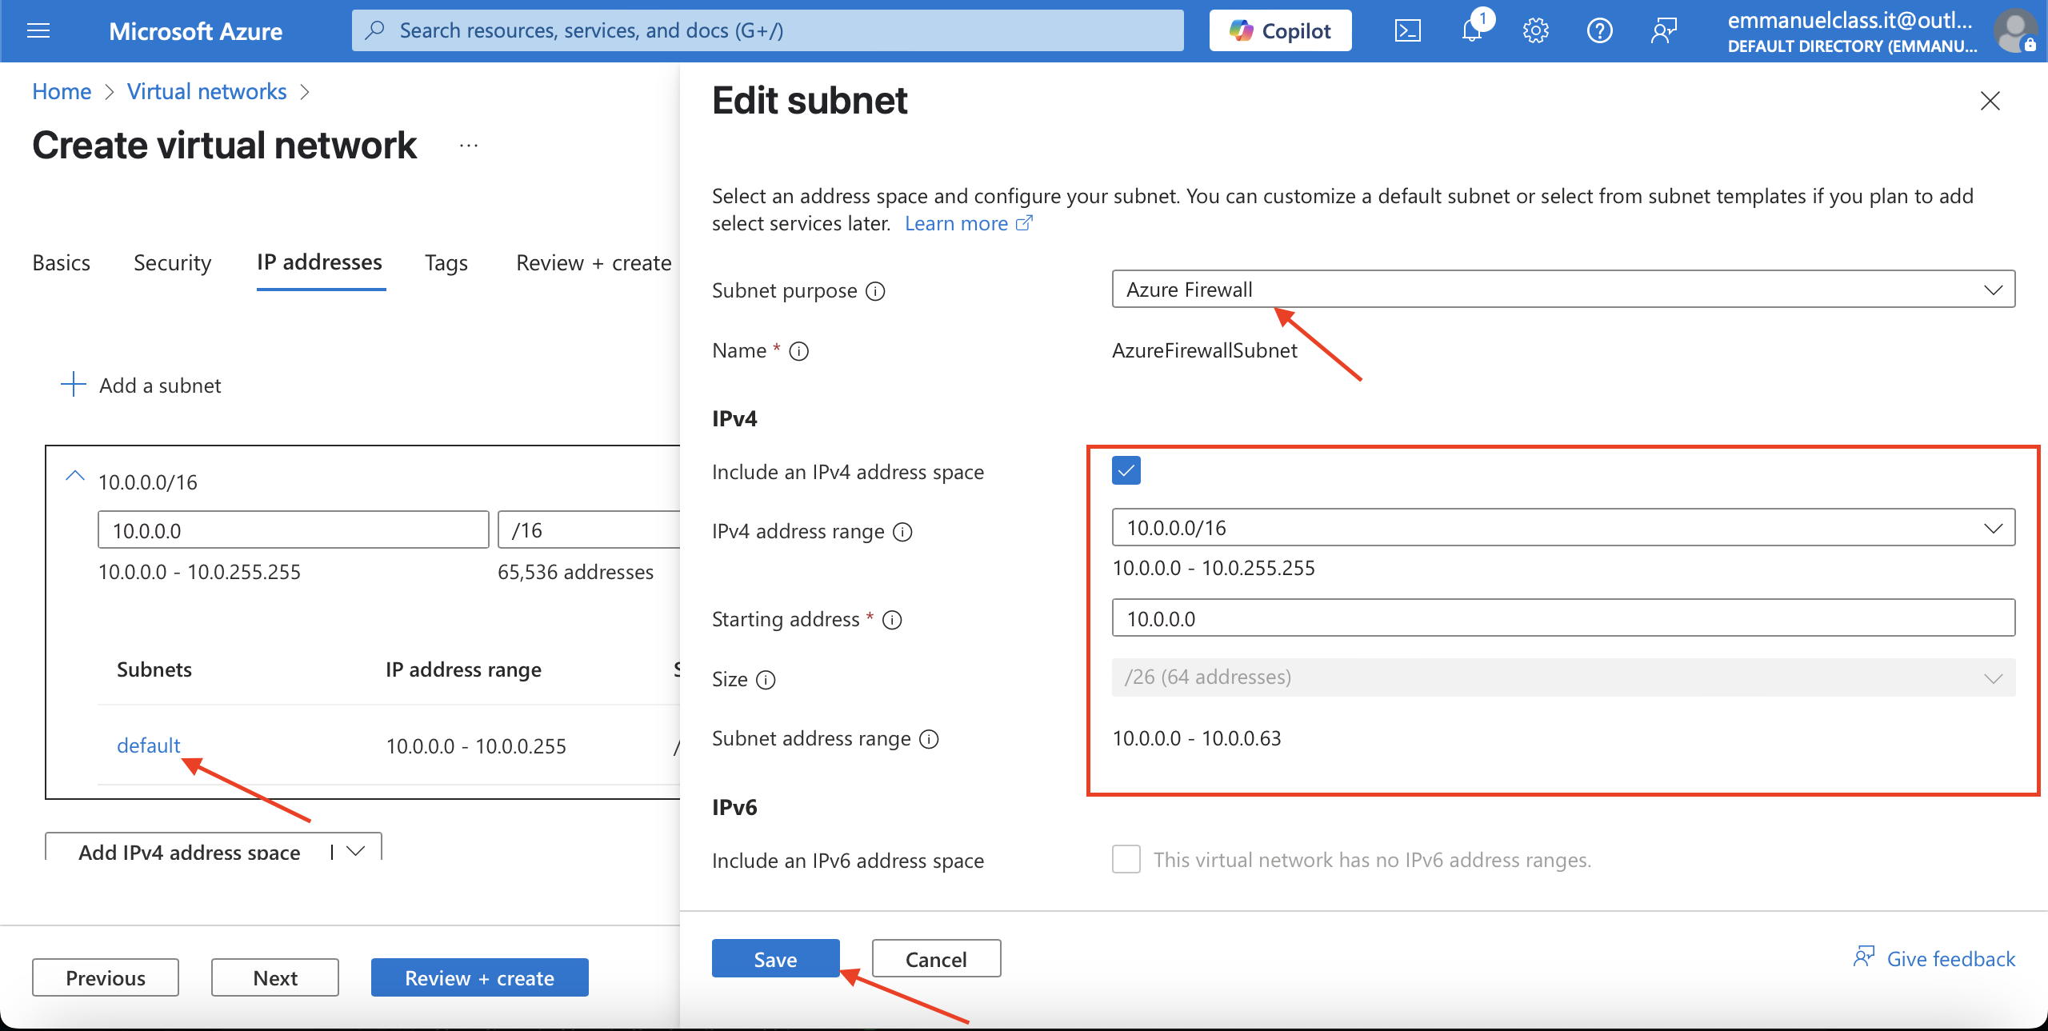Go to Virtual networks breadcrumb
Screen dimensions: 2048x1031
click(x=206, y=92)
